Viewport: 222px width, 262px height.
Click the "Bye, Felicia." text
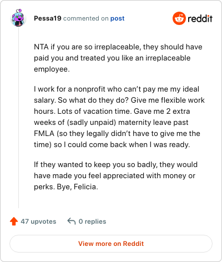coord(77,187)
